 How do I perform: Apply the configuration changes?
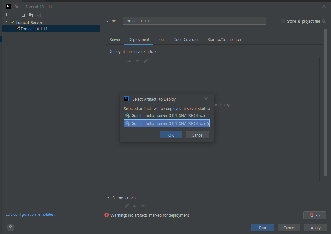pyautogui.click(x=315, y=227)
